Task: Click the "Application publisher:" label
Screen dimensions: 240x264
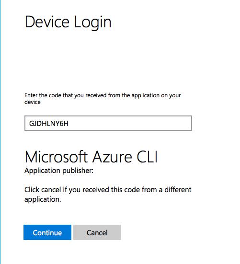Action: point(59,171)
